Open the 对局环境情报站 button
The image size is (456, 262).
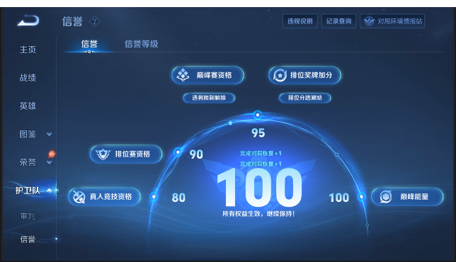(x=392, y=21)
